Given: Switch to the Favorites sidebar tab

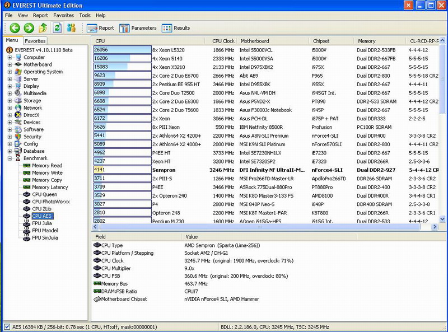Looking at the screenshot, I should [35, 41].
